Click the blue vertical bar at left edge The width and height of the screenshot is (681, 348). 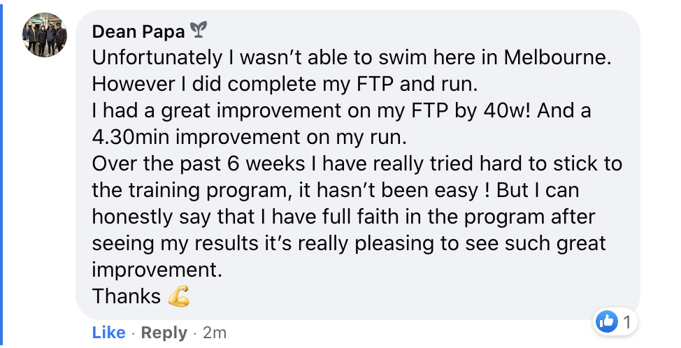click(x=2, y=174)
